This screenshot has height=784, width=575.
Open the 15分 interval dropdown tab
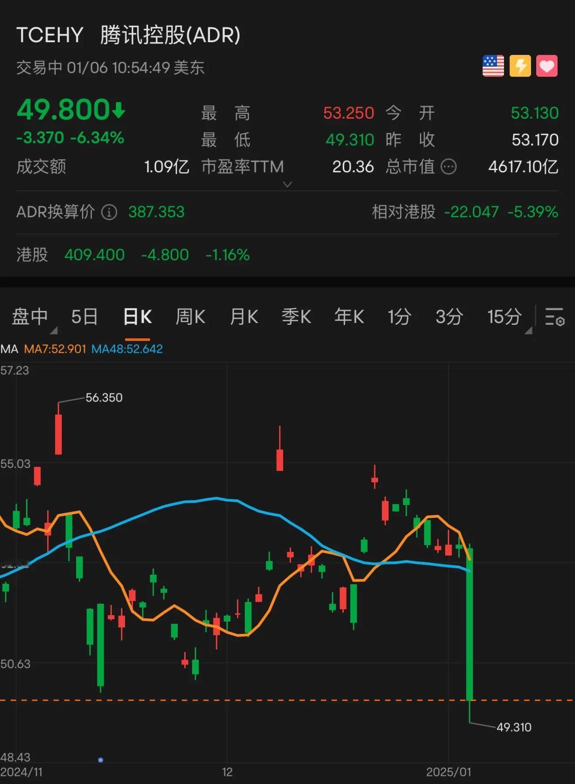tap(504, 317)
